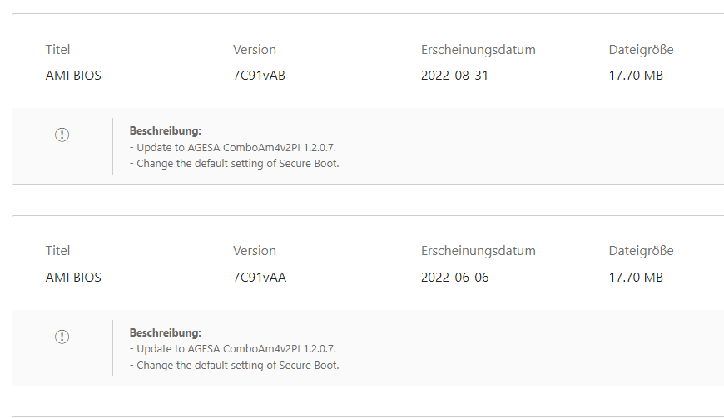Click the Beschreibung heading in the 7C91vAA entry
The width and height of the screenshot is (724, 418).
[166, 332]
